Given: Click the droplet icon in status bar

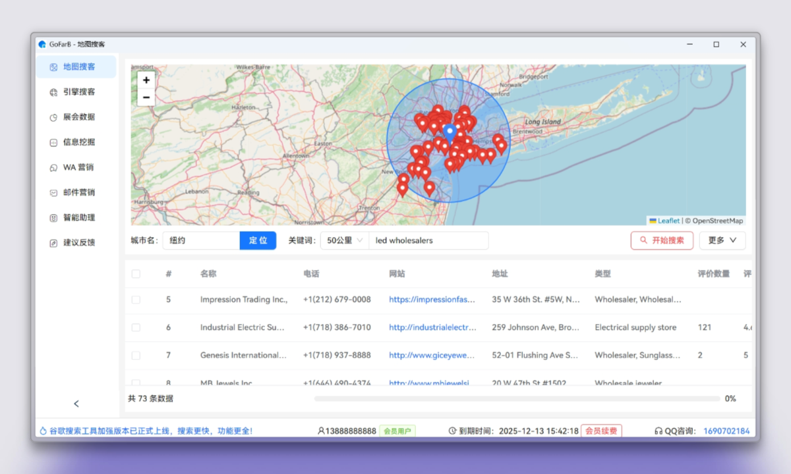Looking at the screenshot, I should (x=44, y=431).
